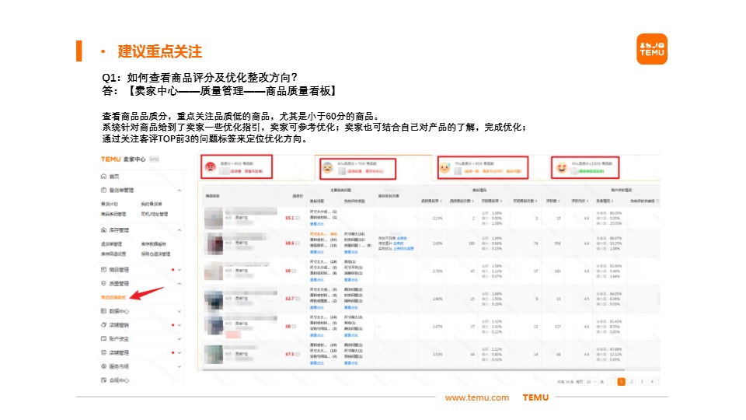
Task: Go to pagination page 3
Action: tap(642, 382)
